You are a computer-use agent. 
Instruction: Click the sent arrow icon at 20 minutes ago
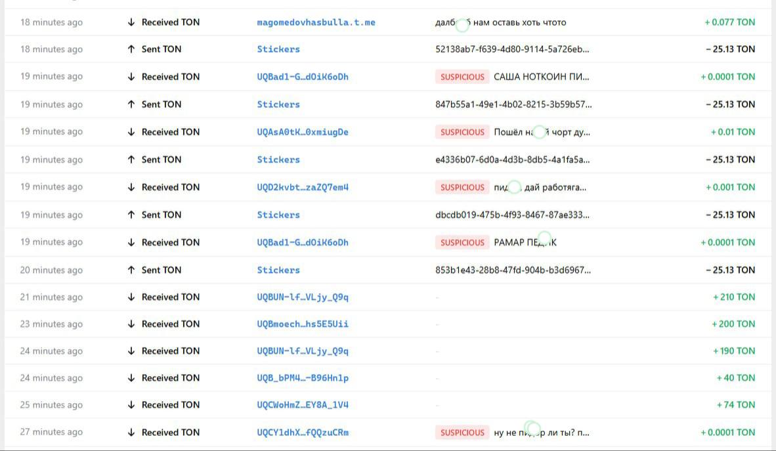(x=131, y=270)
